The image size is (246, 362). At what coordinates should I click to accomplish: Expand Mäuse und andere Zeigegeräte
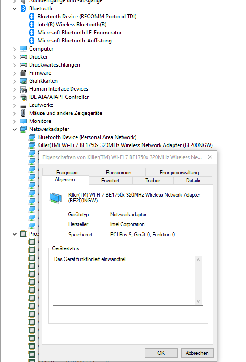(x=15, y=114)
